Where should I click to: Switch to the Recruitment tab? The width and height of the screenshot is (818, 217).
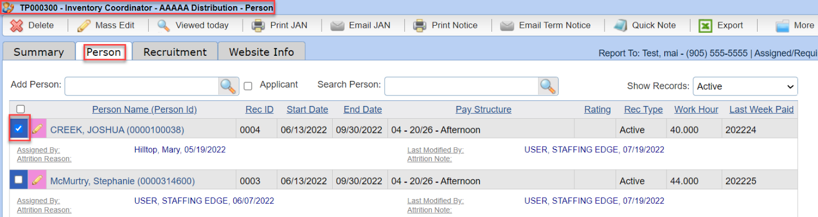point(175,52)
